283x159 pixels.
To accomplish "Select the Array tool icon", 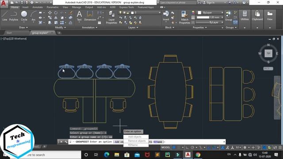I will [62, 23].
